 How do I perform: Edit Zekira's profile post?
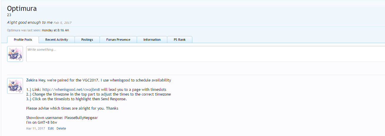point(51,128)
